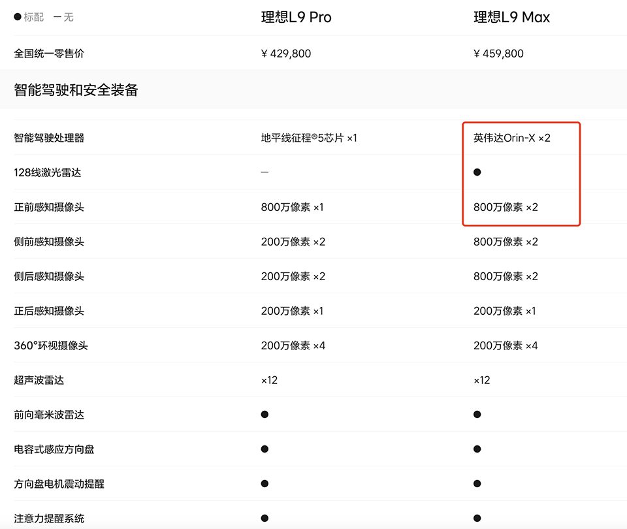Select the 正前感知摄像头 row label
Viewport: 627px width, 529px height.
pos(49,207)
